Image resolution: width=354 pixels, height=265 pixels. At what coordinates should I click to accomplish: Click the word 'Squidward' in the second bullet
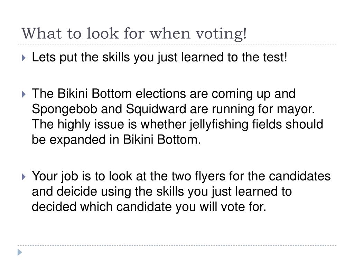(156, 109)
